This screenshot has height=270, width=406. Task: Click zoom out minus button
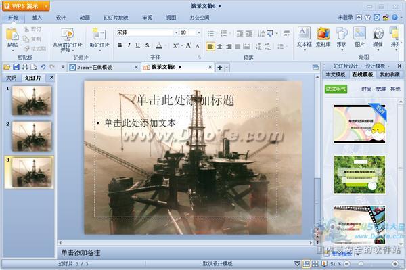[347, 264]
